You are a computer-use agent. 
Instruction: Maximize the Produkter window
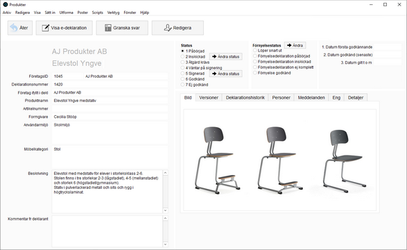[386, 4]
